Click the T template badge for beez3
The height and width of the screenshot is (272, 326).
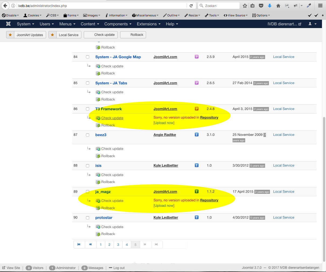click(196, 135)
